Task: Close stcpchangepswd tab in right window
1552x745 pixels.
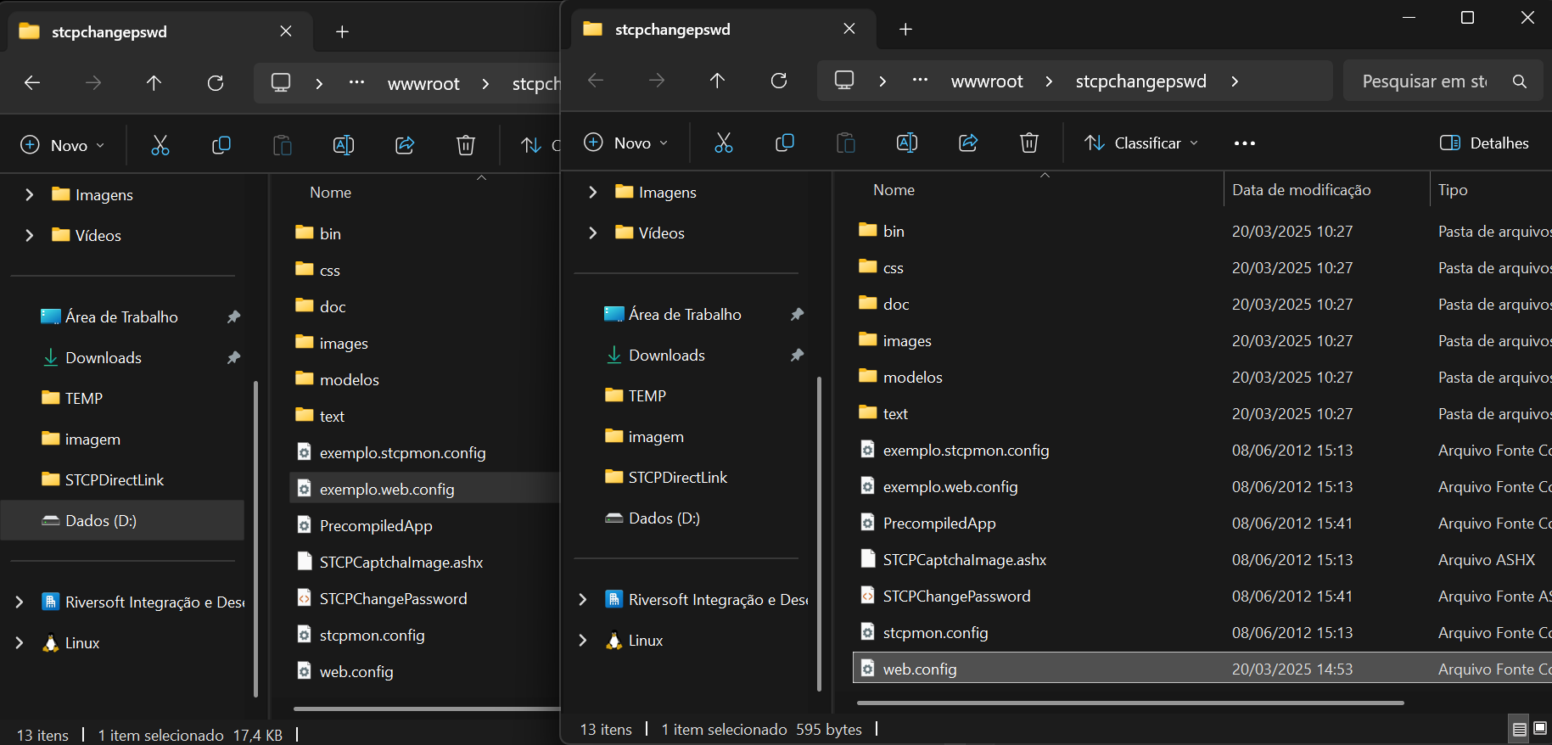Action: coord(849,30)
